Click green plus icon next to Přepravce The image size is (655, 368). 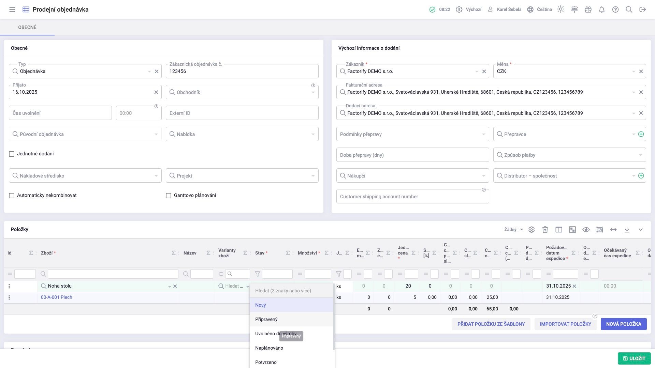point(641,134)
